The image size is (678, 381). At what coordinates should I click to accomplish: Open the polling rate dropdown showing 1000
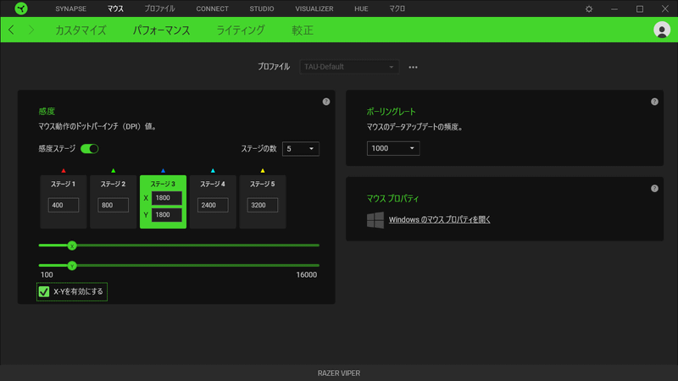393,148
